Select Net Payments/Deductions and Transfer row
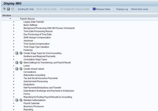The height and width of the screenshot is (111, 158). point(42,88)
